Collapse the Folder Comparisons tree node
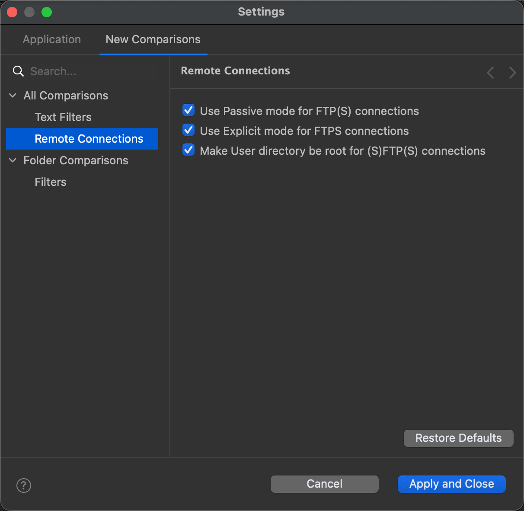 coord(13,160)
